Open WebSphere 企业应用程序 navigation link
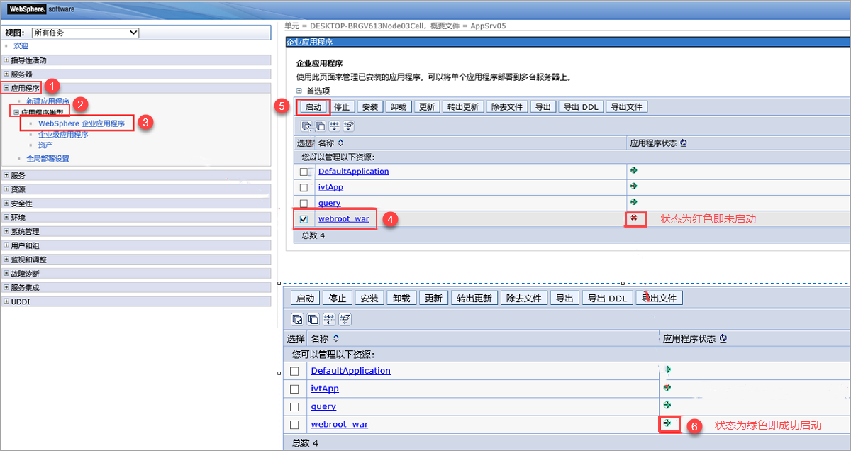 [82, 123]
